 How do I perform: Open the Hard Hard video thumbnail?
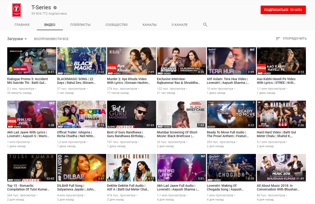click(281, 114)
